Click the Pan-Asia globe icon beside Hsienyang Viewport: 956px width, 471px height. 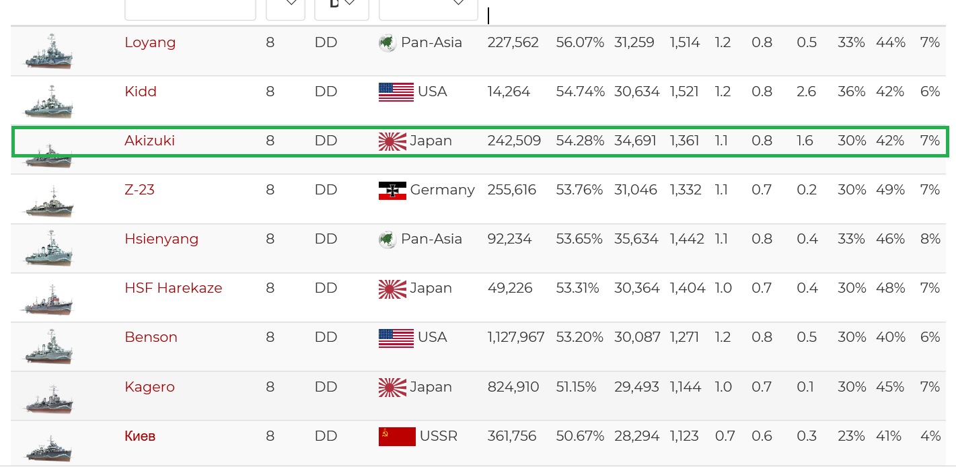pos(387,240)
